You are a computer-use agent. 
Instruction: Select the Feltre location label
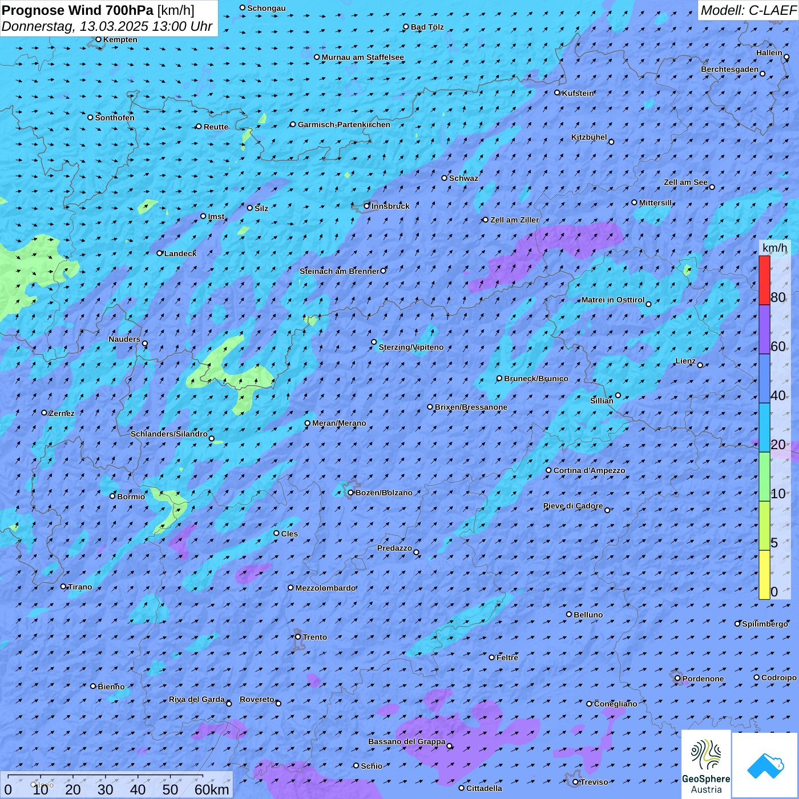tap(507, 657)
